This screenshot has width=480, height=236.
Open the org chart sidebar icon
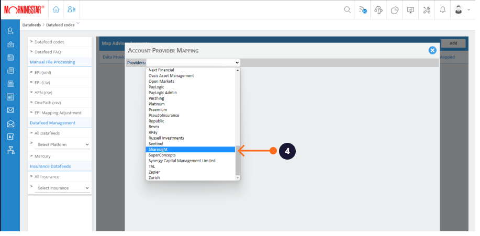(10, 150)
